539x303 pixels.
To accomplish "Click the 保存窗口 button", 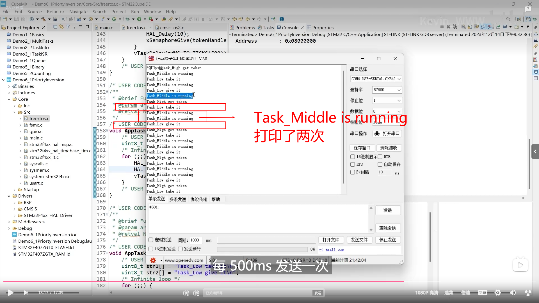I will coord(362,148).
